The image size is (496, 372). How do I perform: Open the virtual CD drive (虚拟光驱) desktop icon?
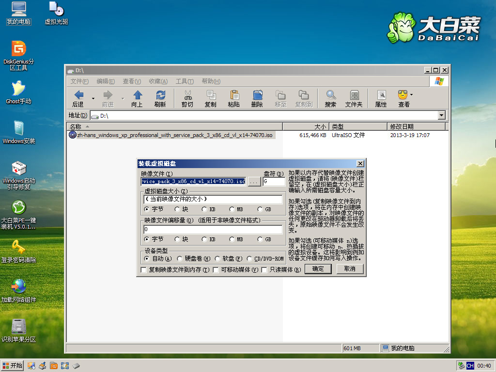click(56, 10)
